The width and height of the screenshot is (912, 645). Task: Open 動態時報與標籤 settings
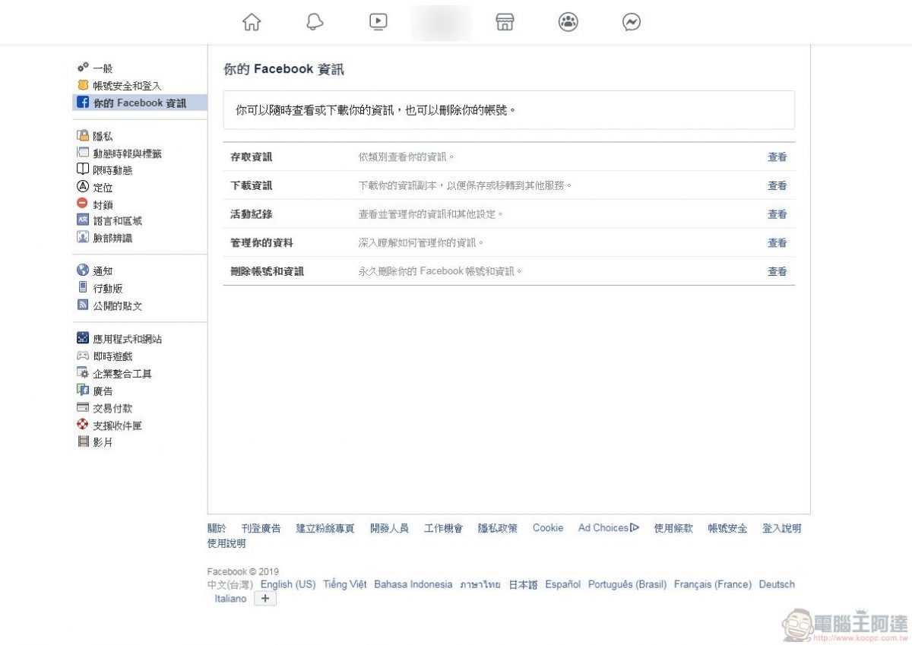[128, 153]
